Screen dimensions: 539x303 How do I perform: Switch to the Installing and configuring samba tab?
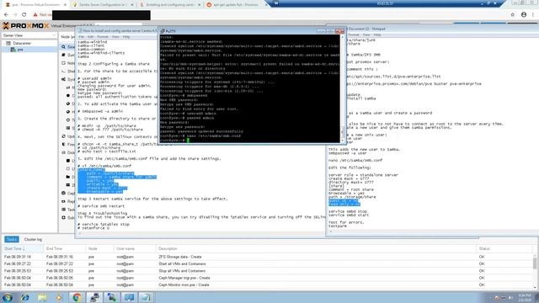click(170, 5)
